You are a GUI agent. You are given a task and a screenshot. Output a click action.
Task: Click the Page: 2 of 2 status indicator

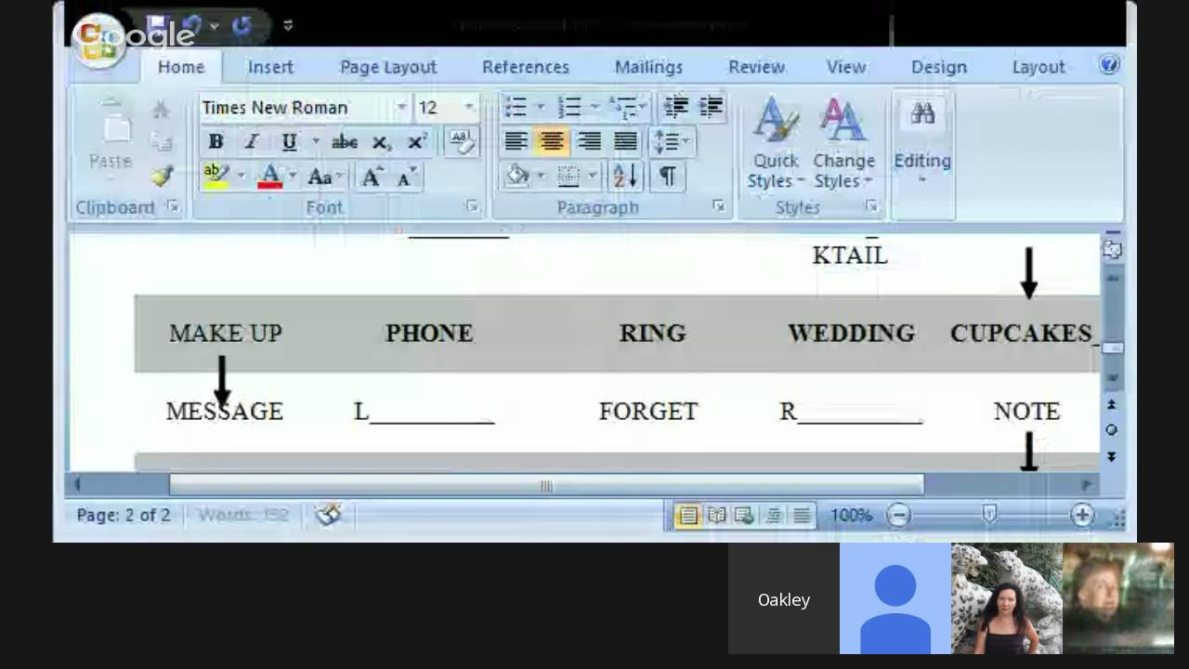[x=124, y=515]
